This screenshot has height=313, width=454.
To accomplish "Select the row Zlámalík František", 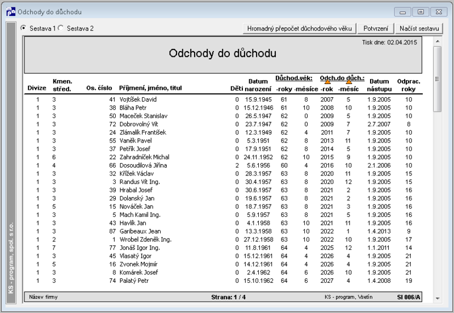I will (223, 132).
